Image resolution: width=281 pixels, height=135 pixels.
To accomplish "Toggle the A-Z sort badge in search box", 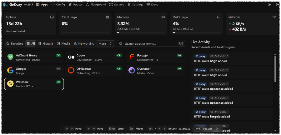I will point(181,44).
